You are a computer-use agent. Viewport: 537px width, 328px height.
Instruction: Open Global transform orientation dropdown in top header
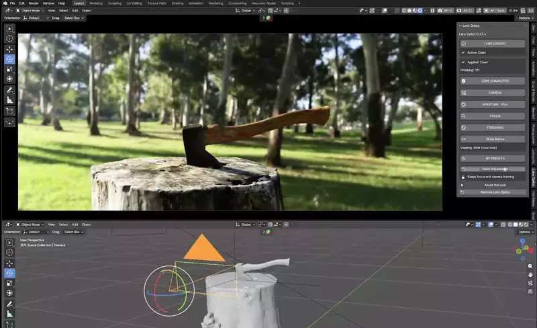(x=245, y=11)
